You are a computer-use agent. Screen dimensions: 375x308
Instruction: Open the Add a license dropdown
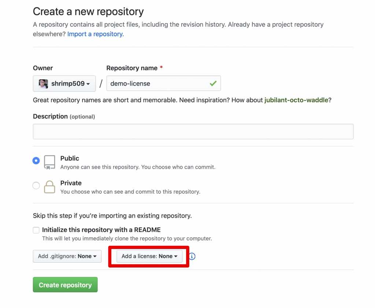pyautogui.click(x=149, y=256)
